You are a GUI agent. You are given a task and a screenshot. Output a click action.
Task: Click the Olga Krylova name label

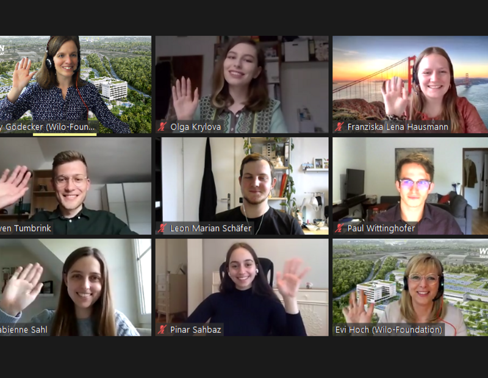tap(195, 127)
